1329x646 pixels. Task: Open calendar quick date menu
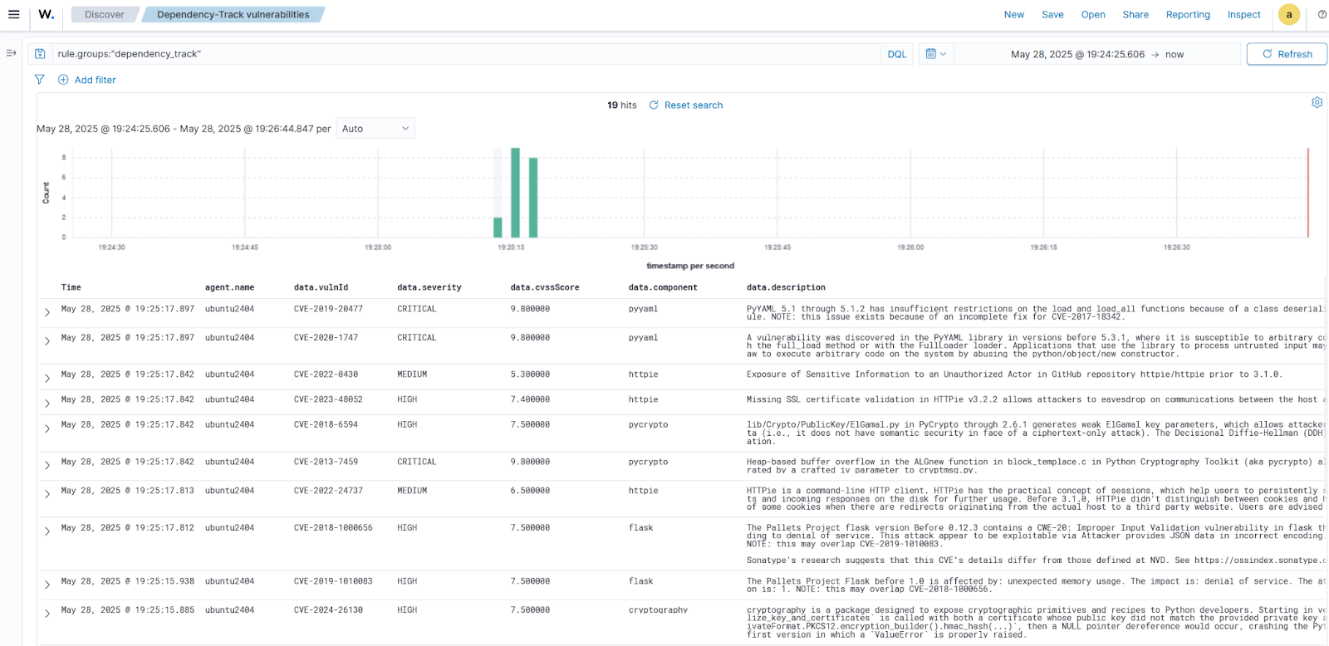(x=936, y=54)
